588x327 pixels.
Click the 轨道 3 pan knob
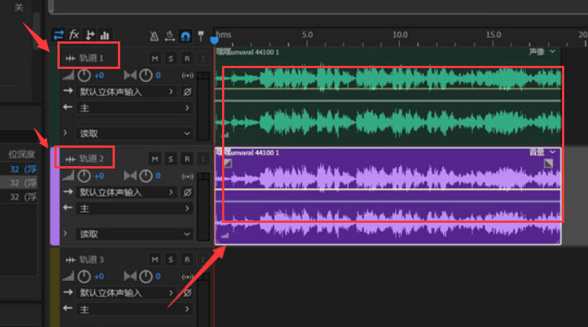(x=146, y=276)
